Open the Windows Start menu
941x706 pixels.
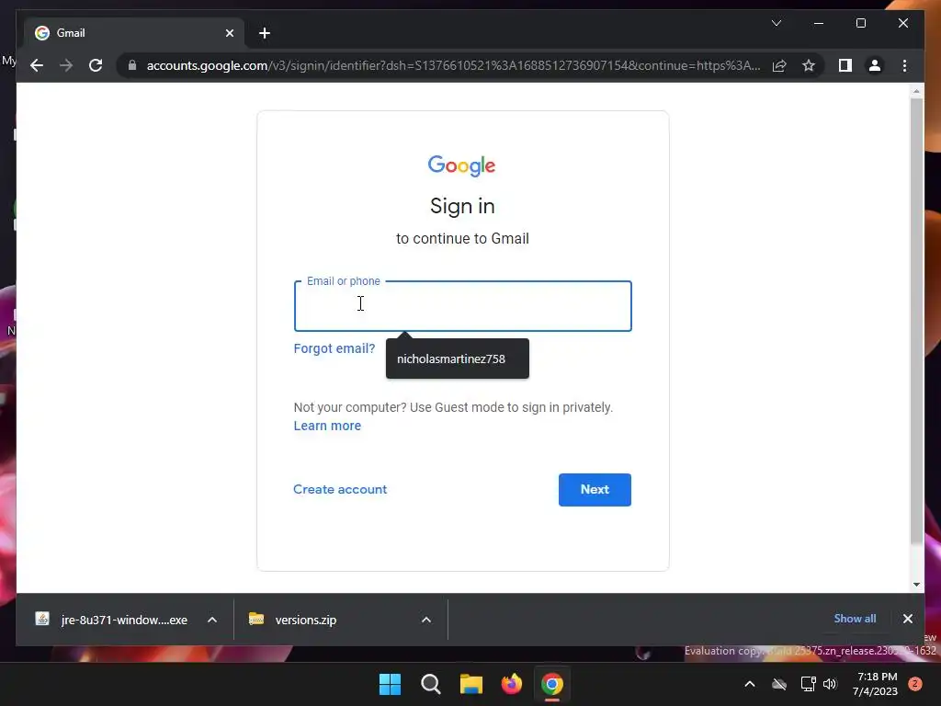click(x=390, y=684)
